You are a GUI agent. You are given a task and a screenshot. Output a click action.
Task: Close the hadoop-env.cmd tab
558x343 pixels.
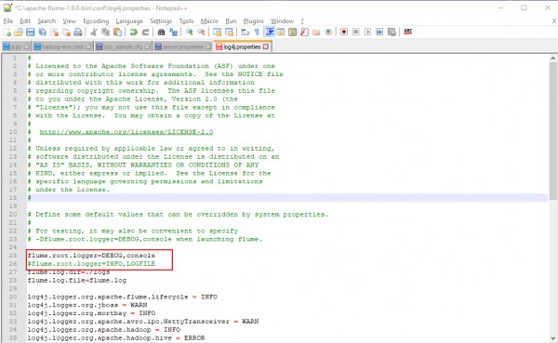coord(88,47)
